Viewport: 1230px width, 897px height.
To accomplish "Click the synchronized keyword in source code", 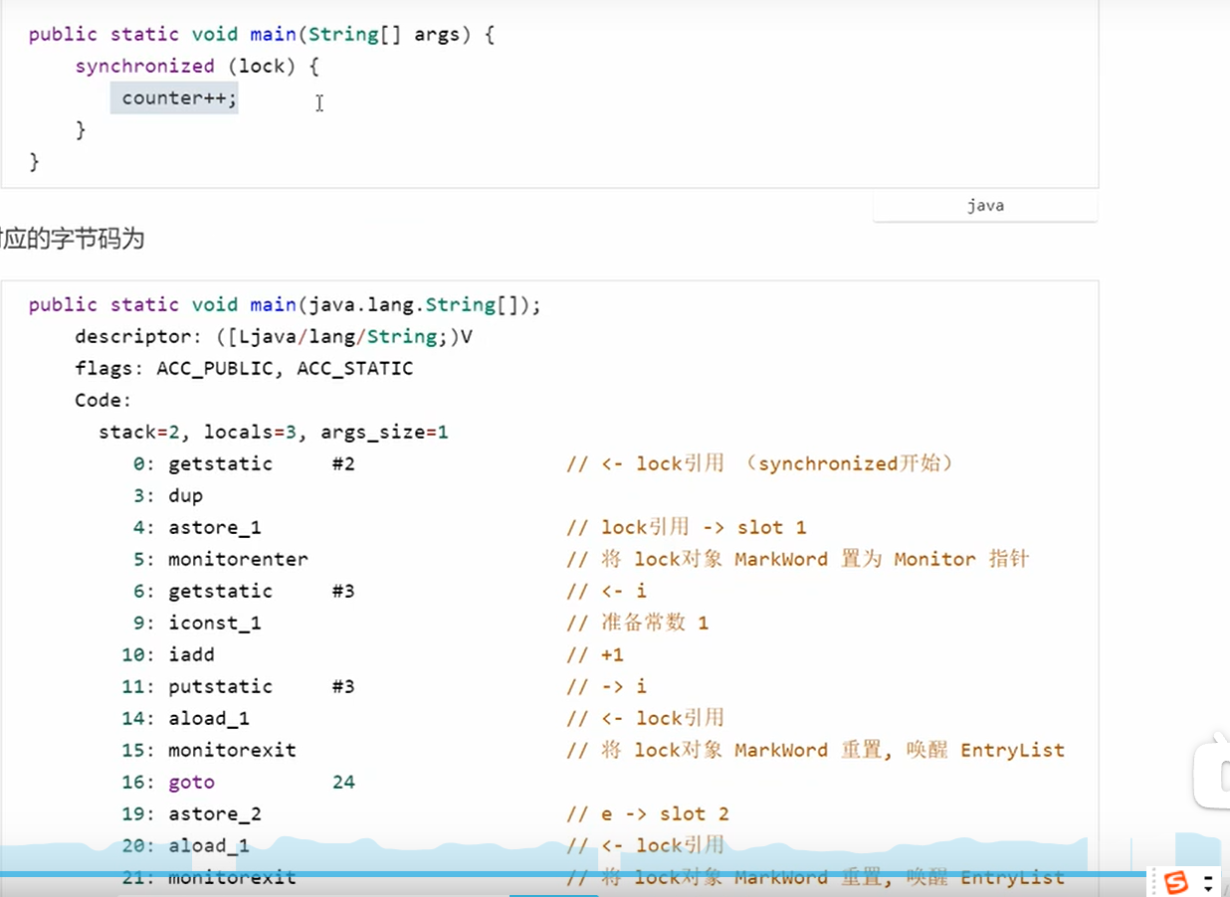I will [144, 66].
